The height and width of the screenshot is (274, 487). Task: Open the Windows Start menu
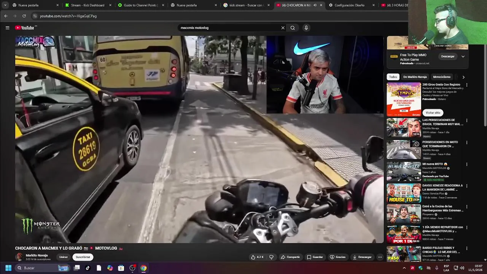8,268
